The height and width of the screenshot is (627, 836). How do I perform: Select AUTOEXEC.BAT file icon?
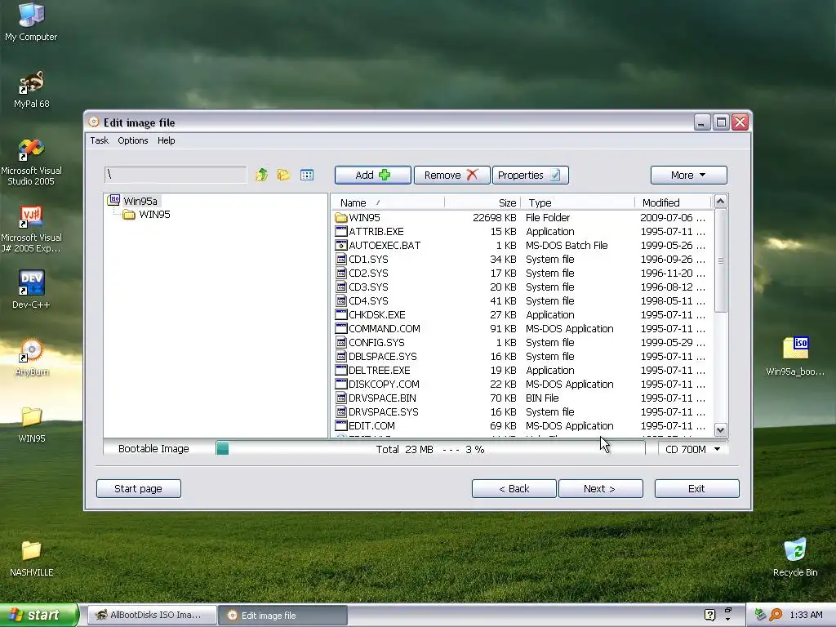341,245
